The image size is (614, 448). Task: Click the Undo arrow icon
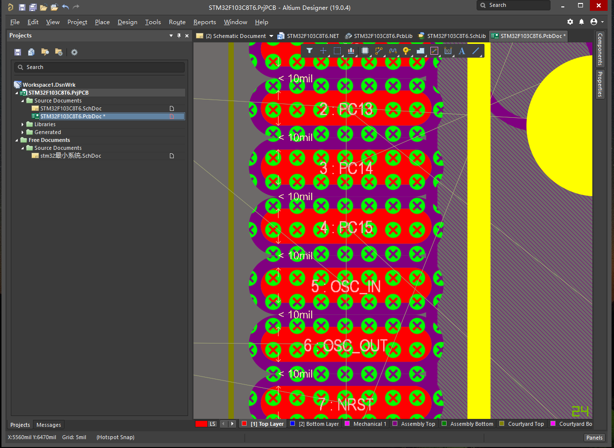point(65,7)
